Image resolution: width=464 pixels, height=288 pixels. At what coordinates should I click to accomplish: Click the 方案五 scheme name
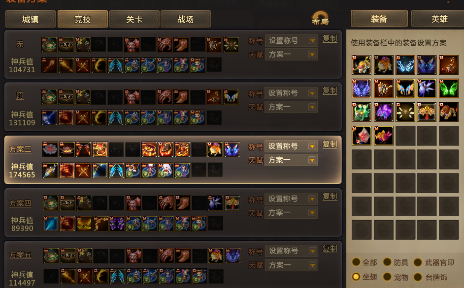(x=20, y=255)
